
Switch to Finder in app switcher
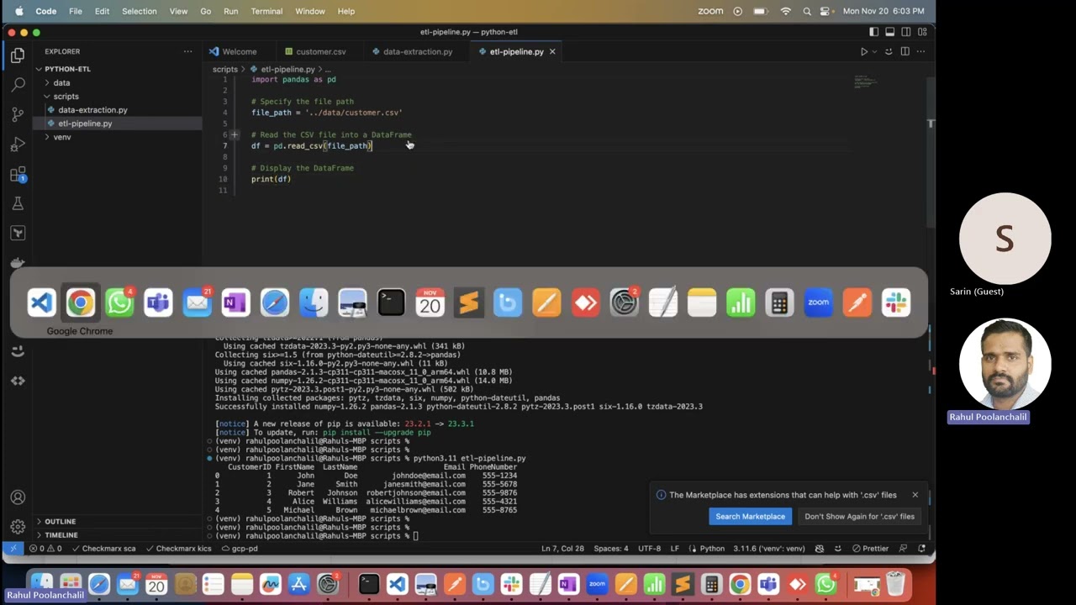pos(314,302)
